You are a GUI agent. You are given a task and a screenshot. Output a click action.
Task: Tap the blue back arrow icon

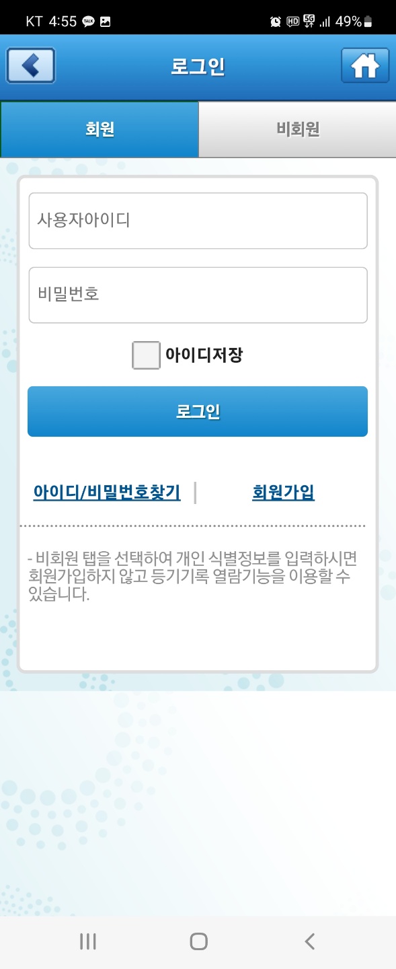click(30, 66)
